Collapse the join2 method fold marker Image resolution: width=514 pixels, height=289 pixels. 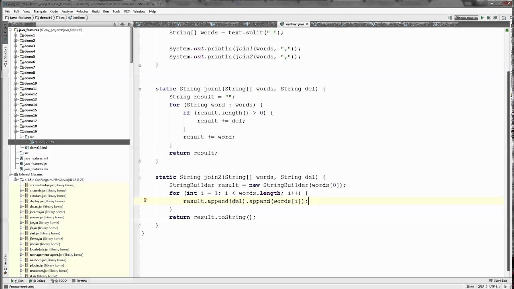click(140, 177)
